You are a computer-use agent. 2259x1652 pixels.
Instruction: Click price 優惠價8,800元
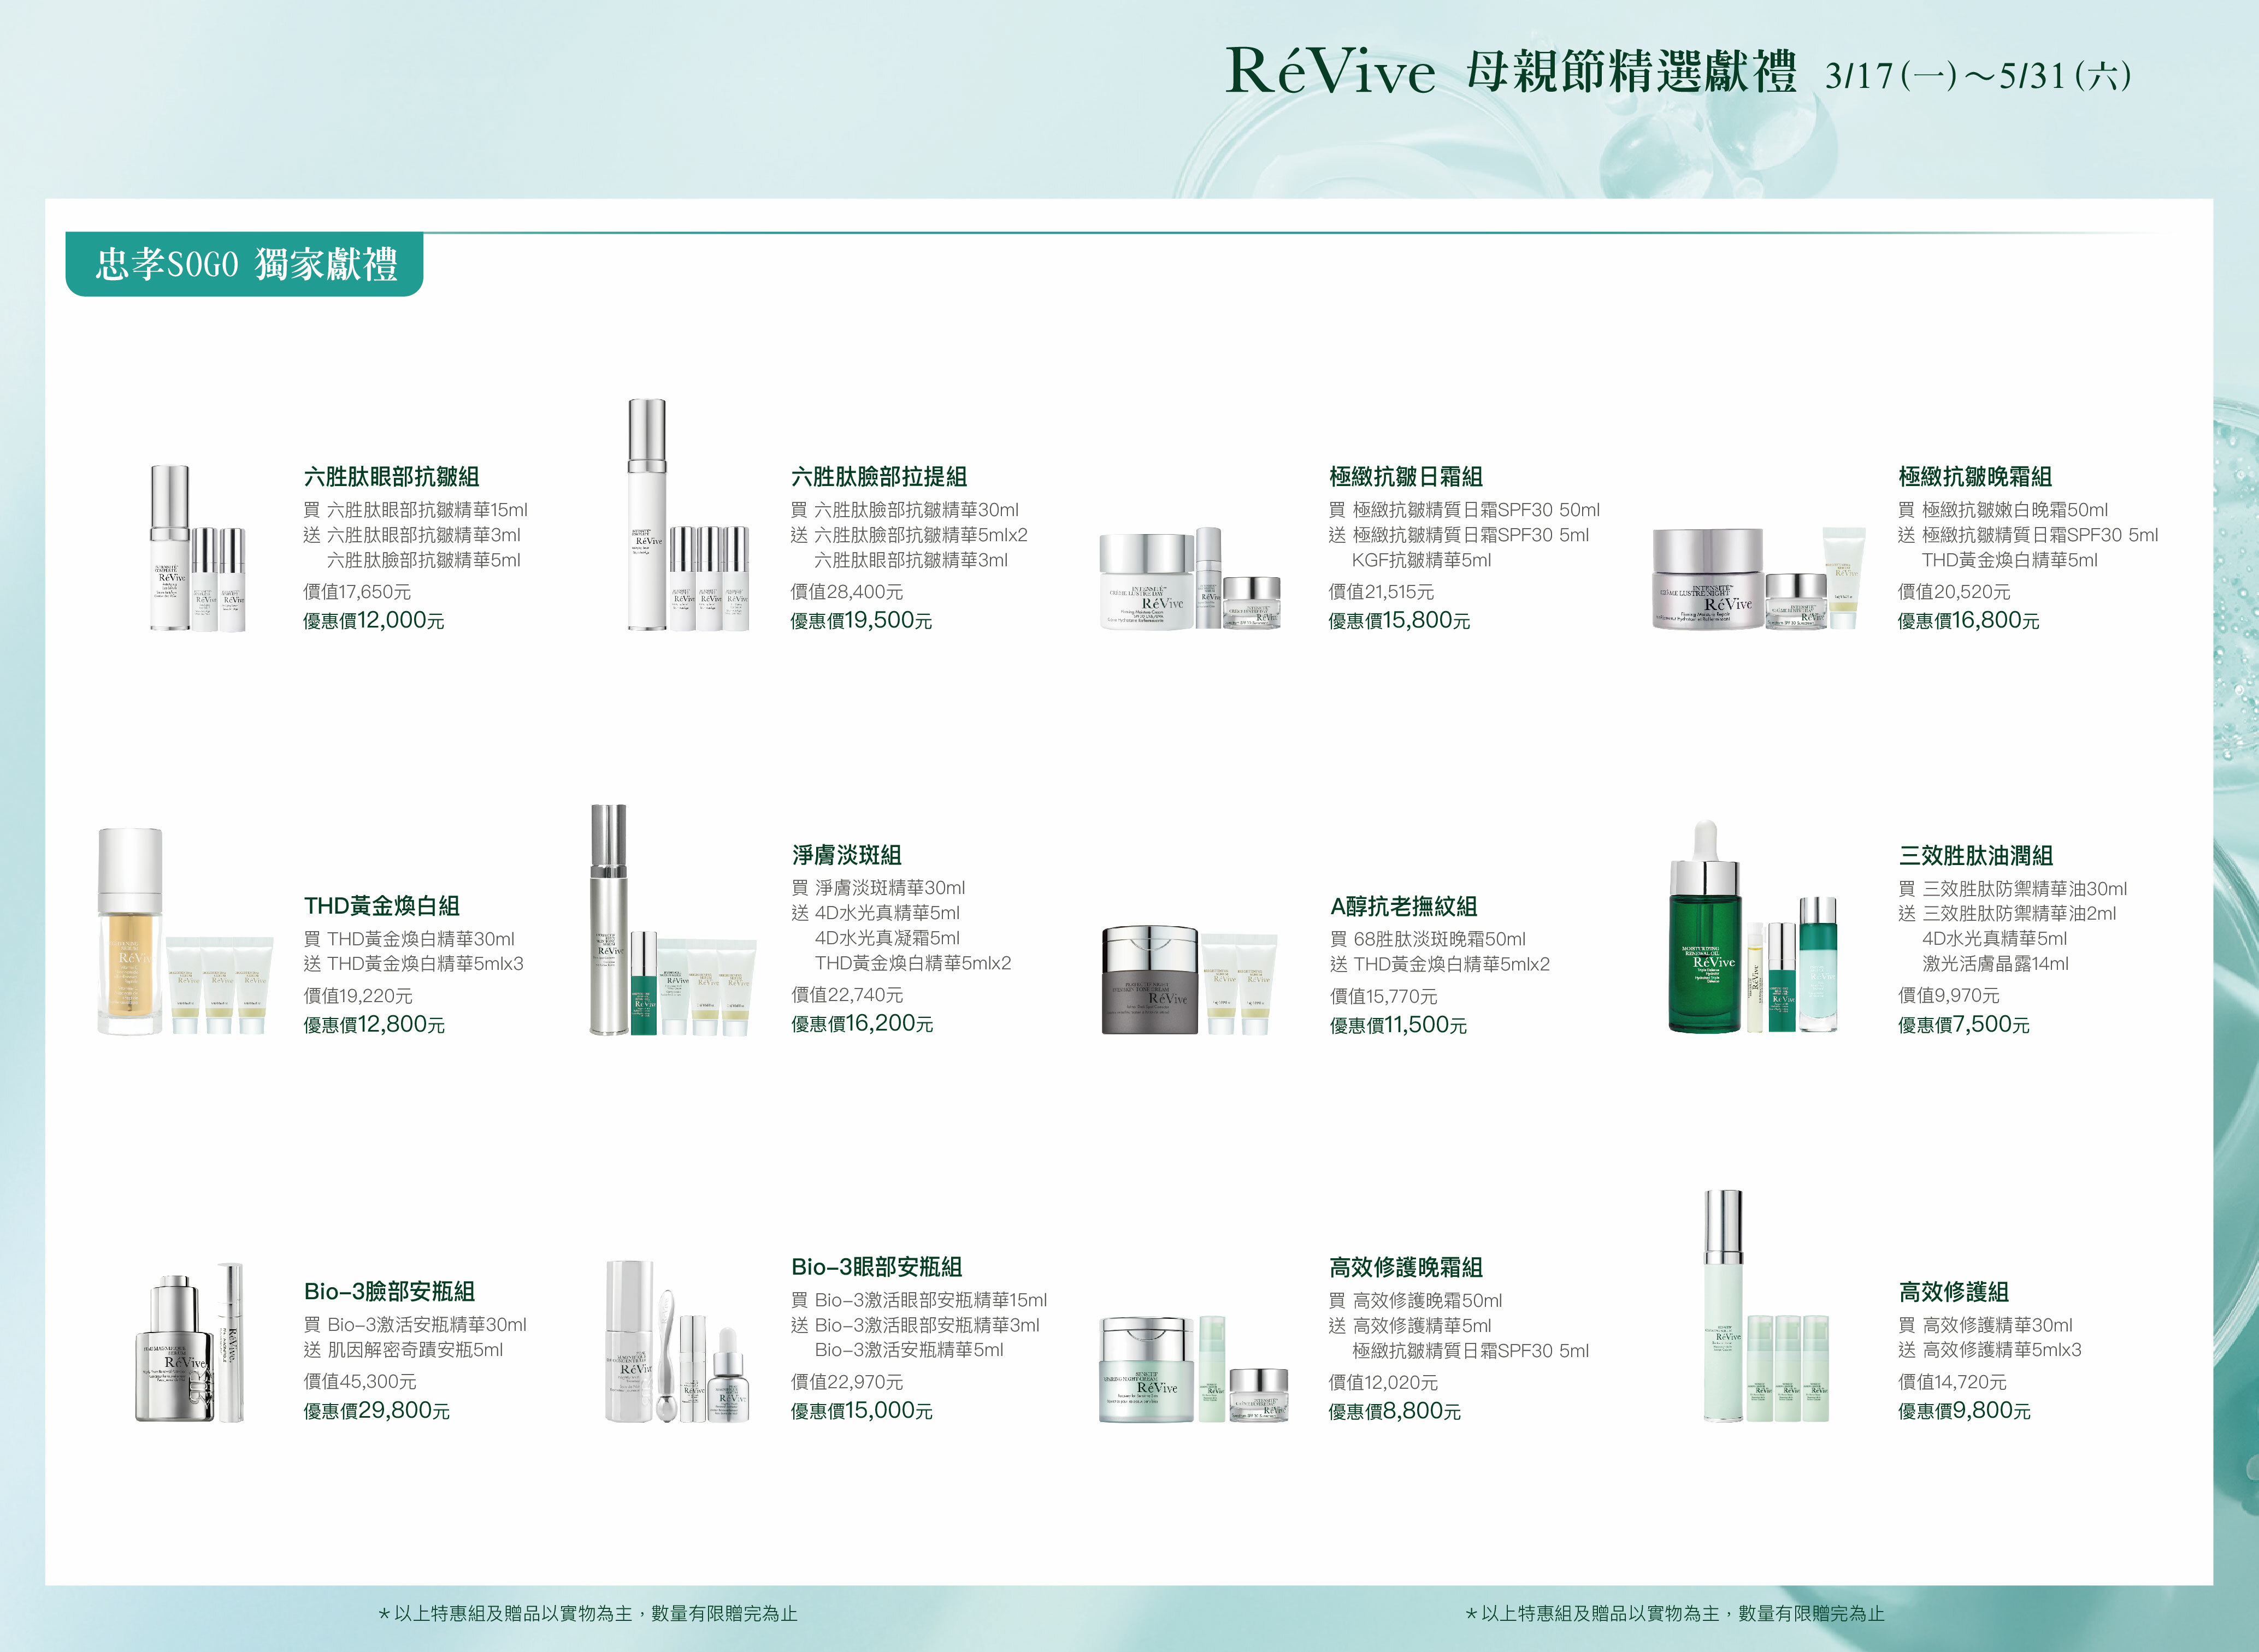point(1394,1411)
